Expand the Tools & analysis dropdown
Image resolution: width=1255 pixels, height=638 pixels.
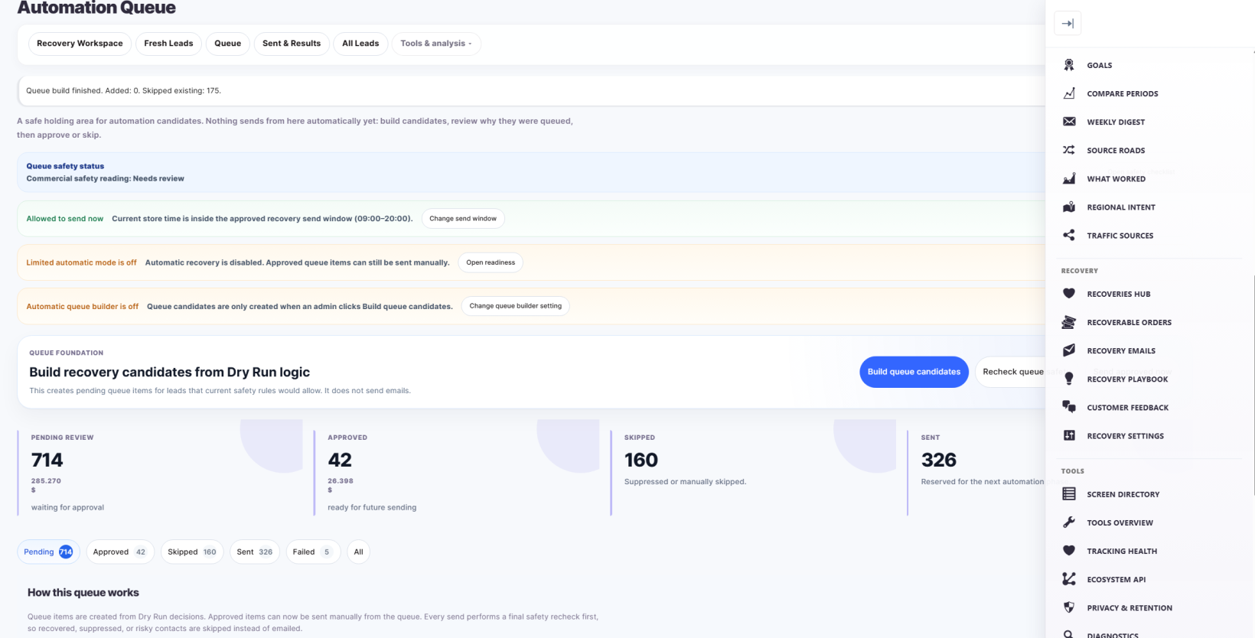click(436, 44)
